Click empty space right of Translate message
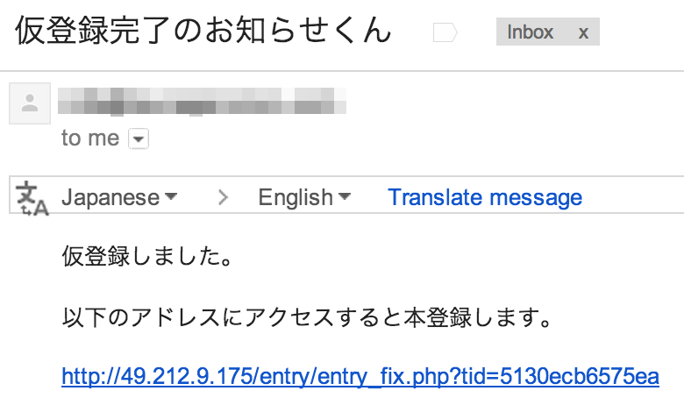684x405 pixels. click(631, 197)
